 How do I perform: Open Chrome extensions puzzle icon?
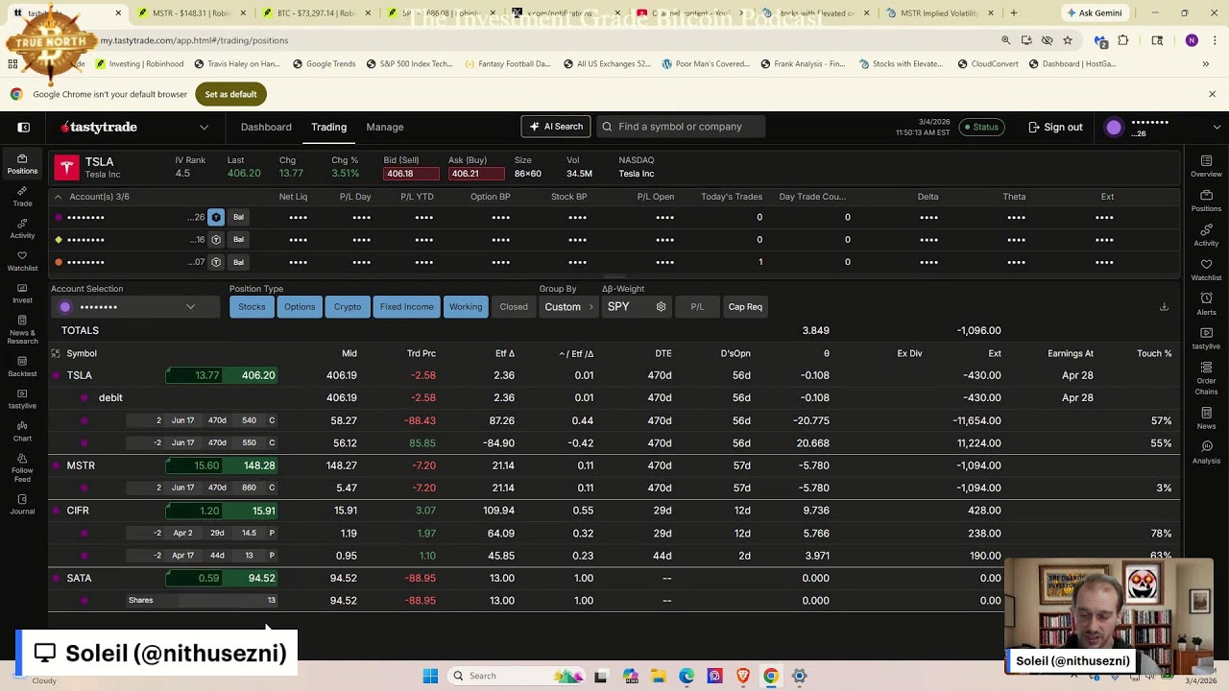pyautogui.click(x=1122, y=40)
